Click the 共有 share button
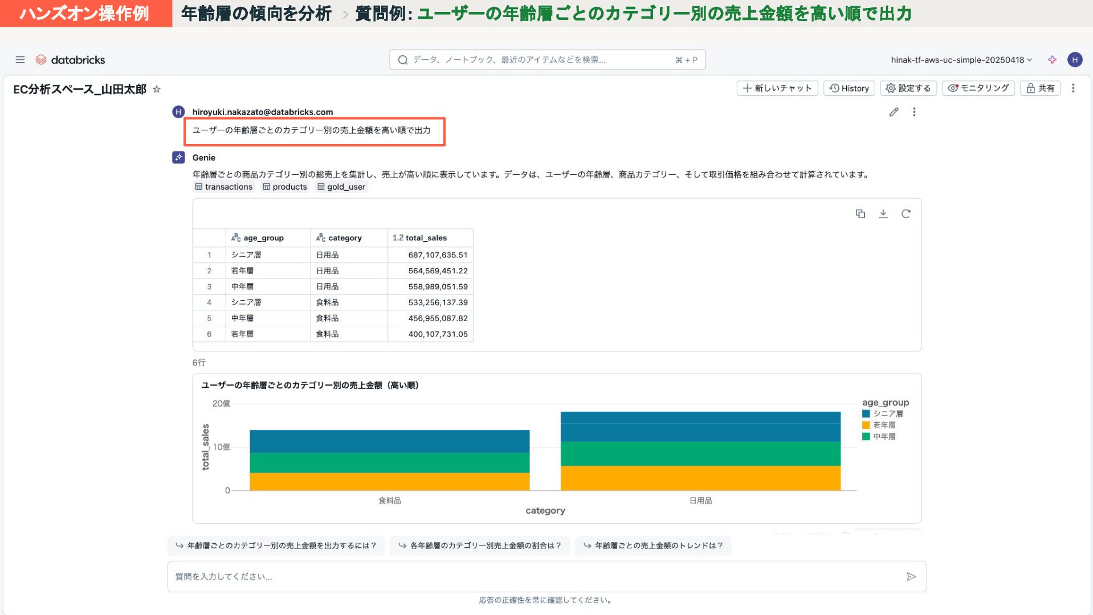 (1040, 88)
